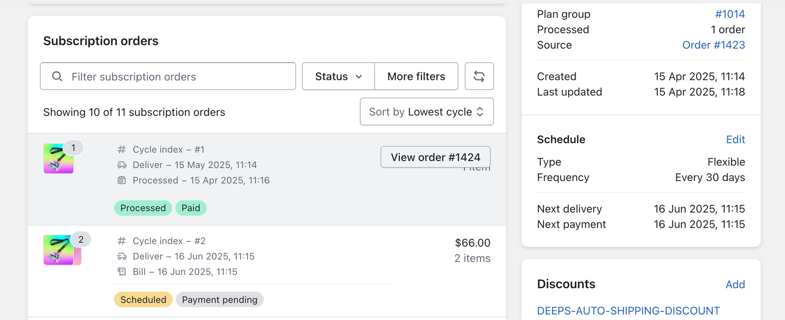785x320 pixels.
Task: Open the Sort by Lowest cycle selector
Action: 426,112
